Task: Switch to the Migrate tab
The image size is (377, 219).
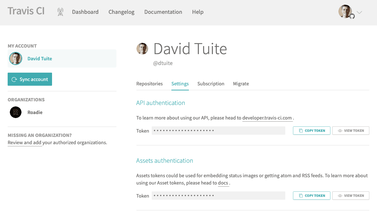Action: point(241,84)
